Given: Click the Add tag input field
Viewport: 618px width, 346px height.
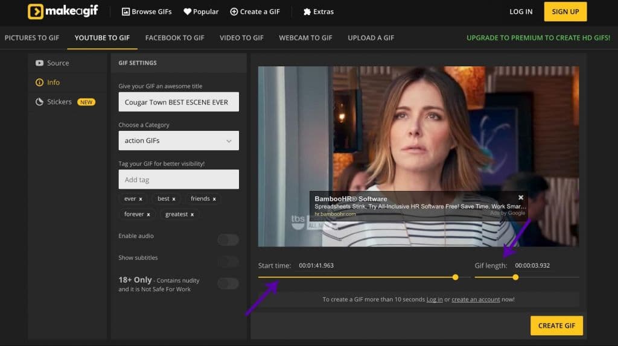Looking at the screenshot, I should click(179, 180).
